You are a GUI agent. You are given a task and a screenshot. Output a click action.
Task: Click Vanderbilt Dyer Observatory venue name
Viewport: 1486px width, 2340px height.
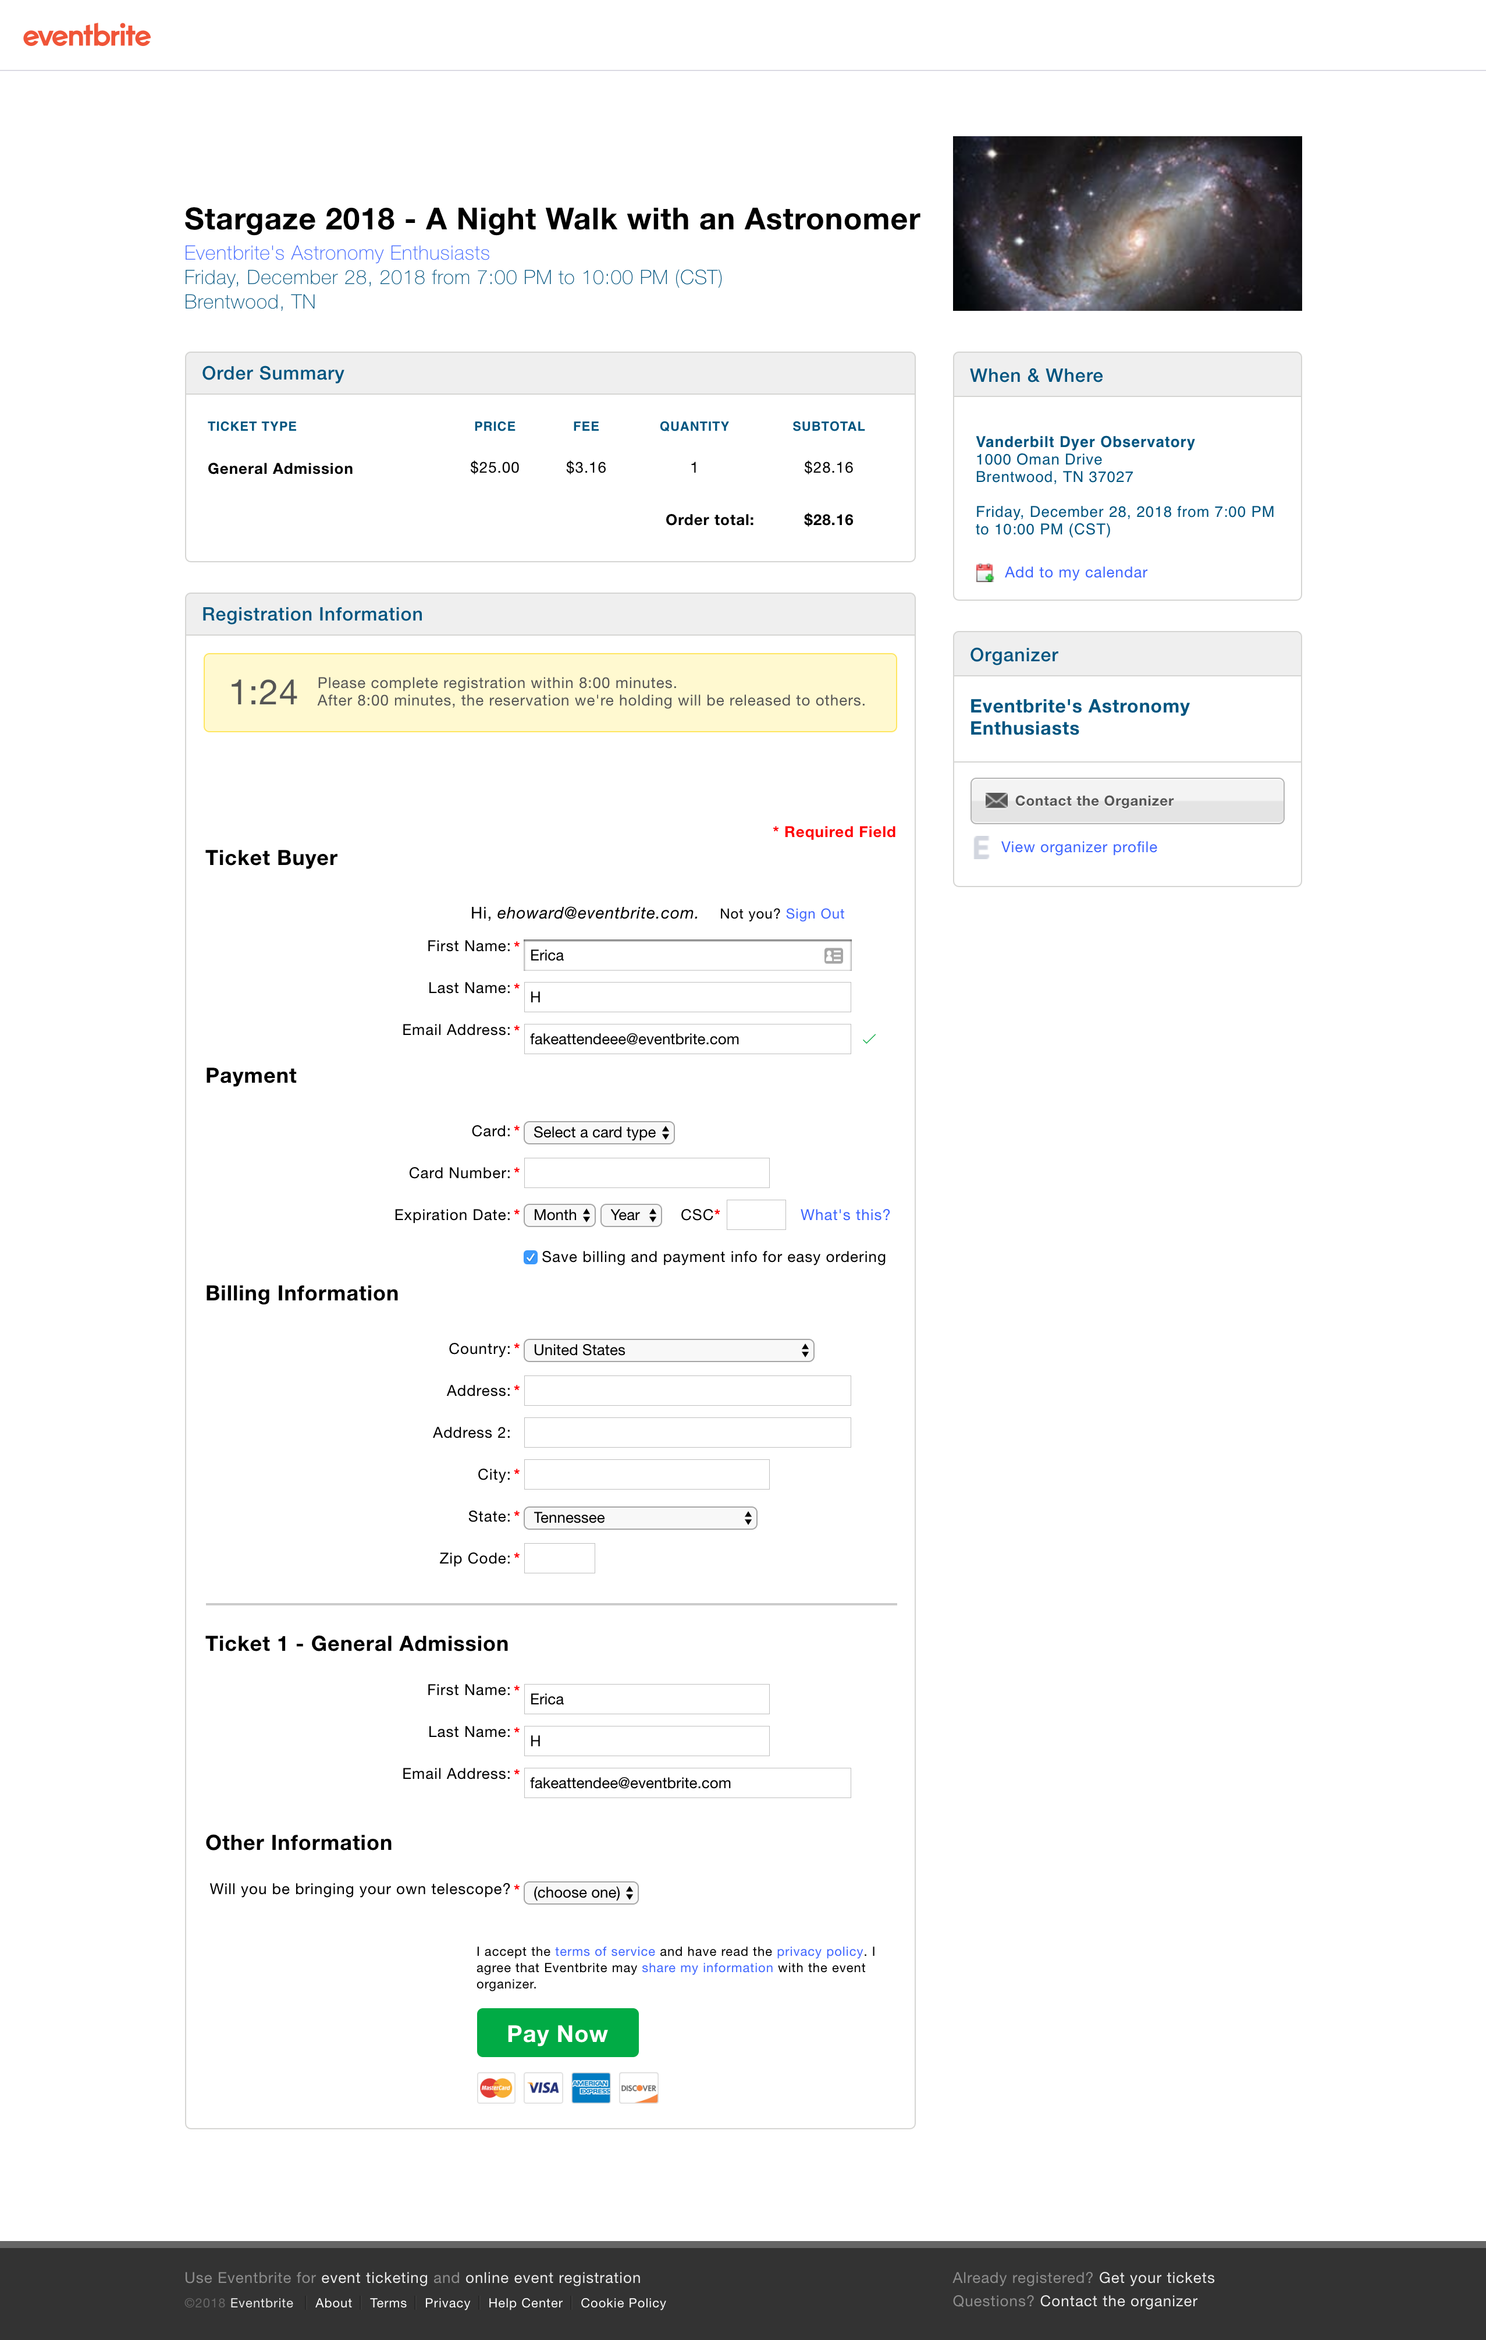pos(1085,442)
